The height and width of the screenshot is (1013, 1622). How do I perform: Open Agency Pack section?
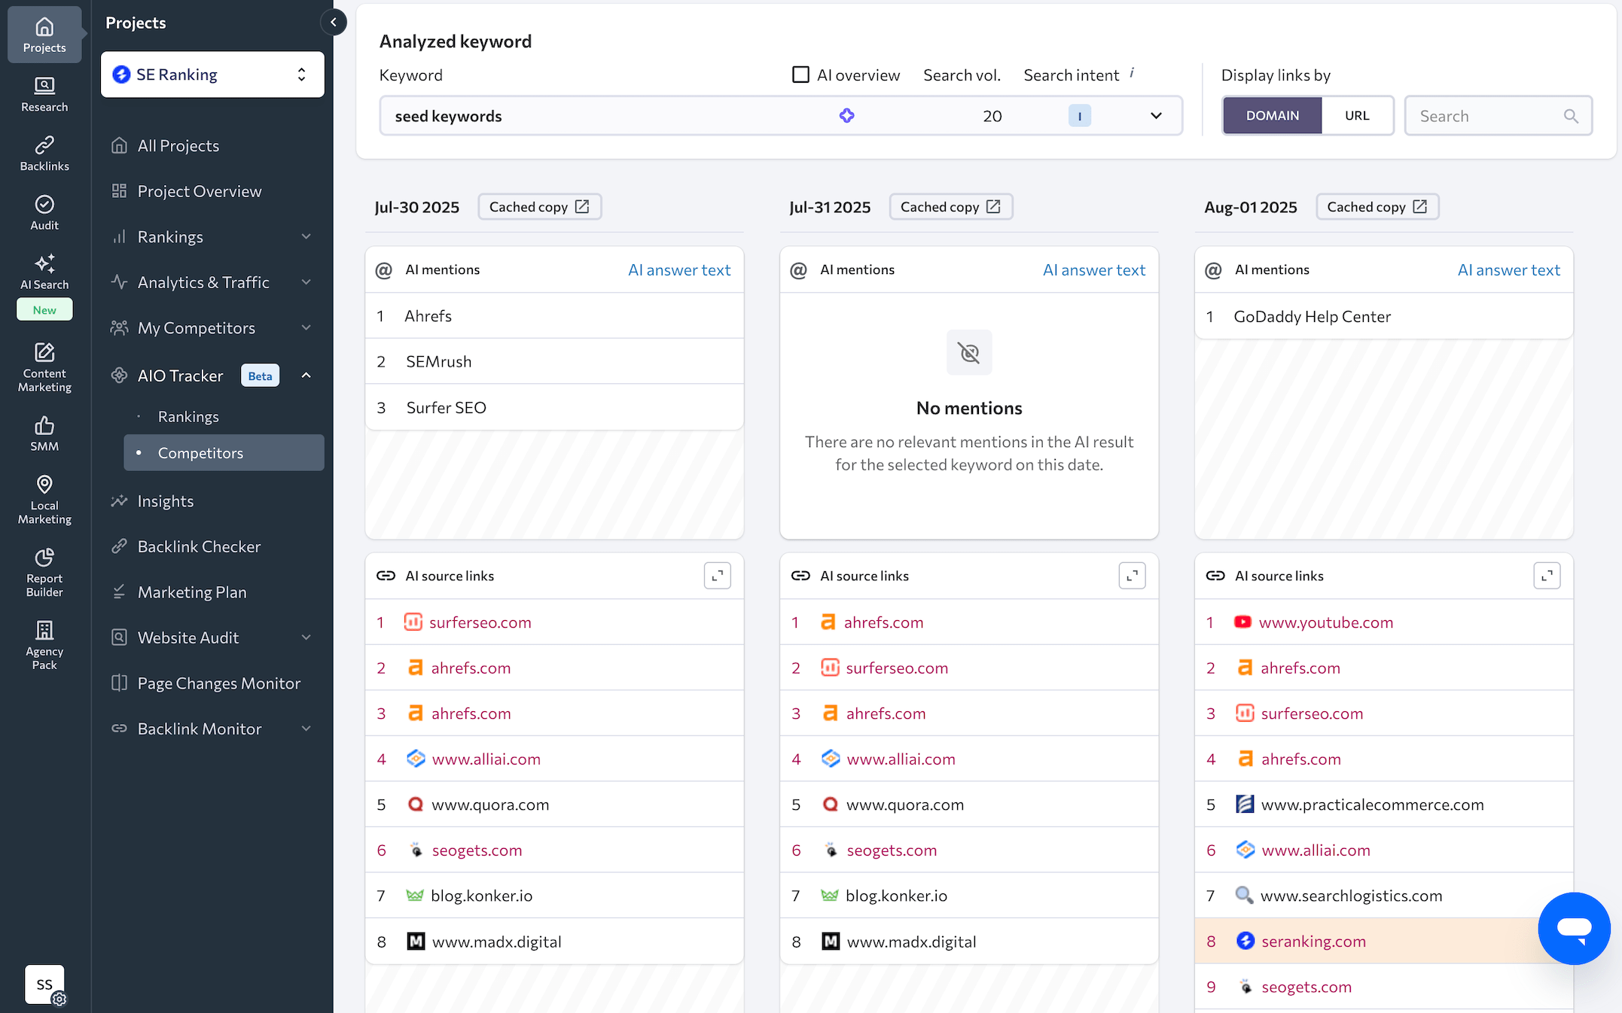(x=44, y=645)
